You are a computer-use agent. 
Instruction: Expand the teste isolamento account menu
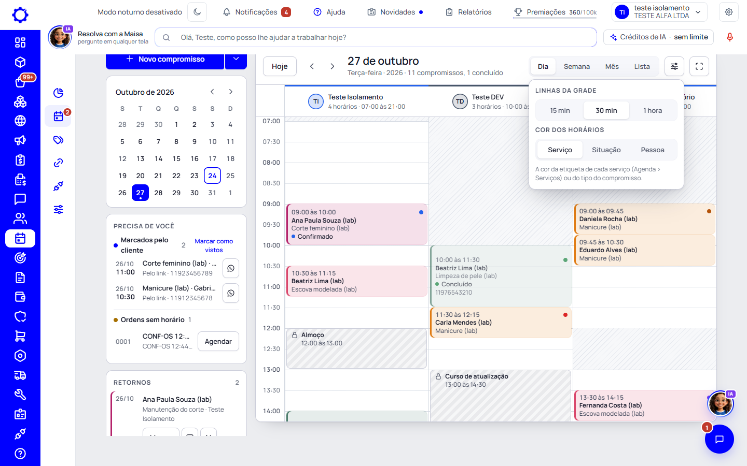point(660,12)
